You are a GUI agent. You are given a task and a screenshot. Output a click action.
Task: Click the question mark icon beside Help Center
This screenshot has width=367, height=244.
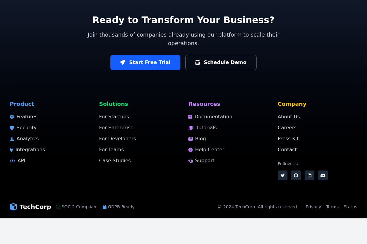191,150
